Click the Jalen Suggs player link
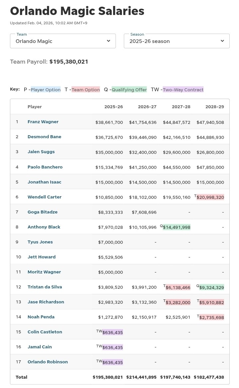 41,152
